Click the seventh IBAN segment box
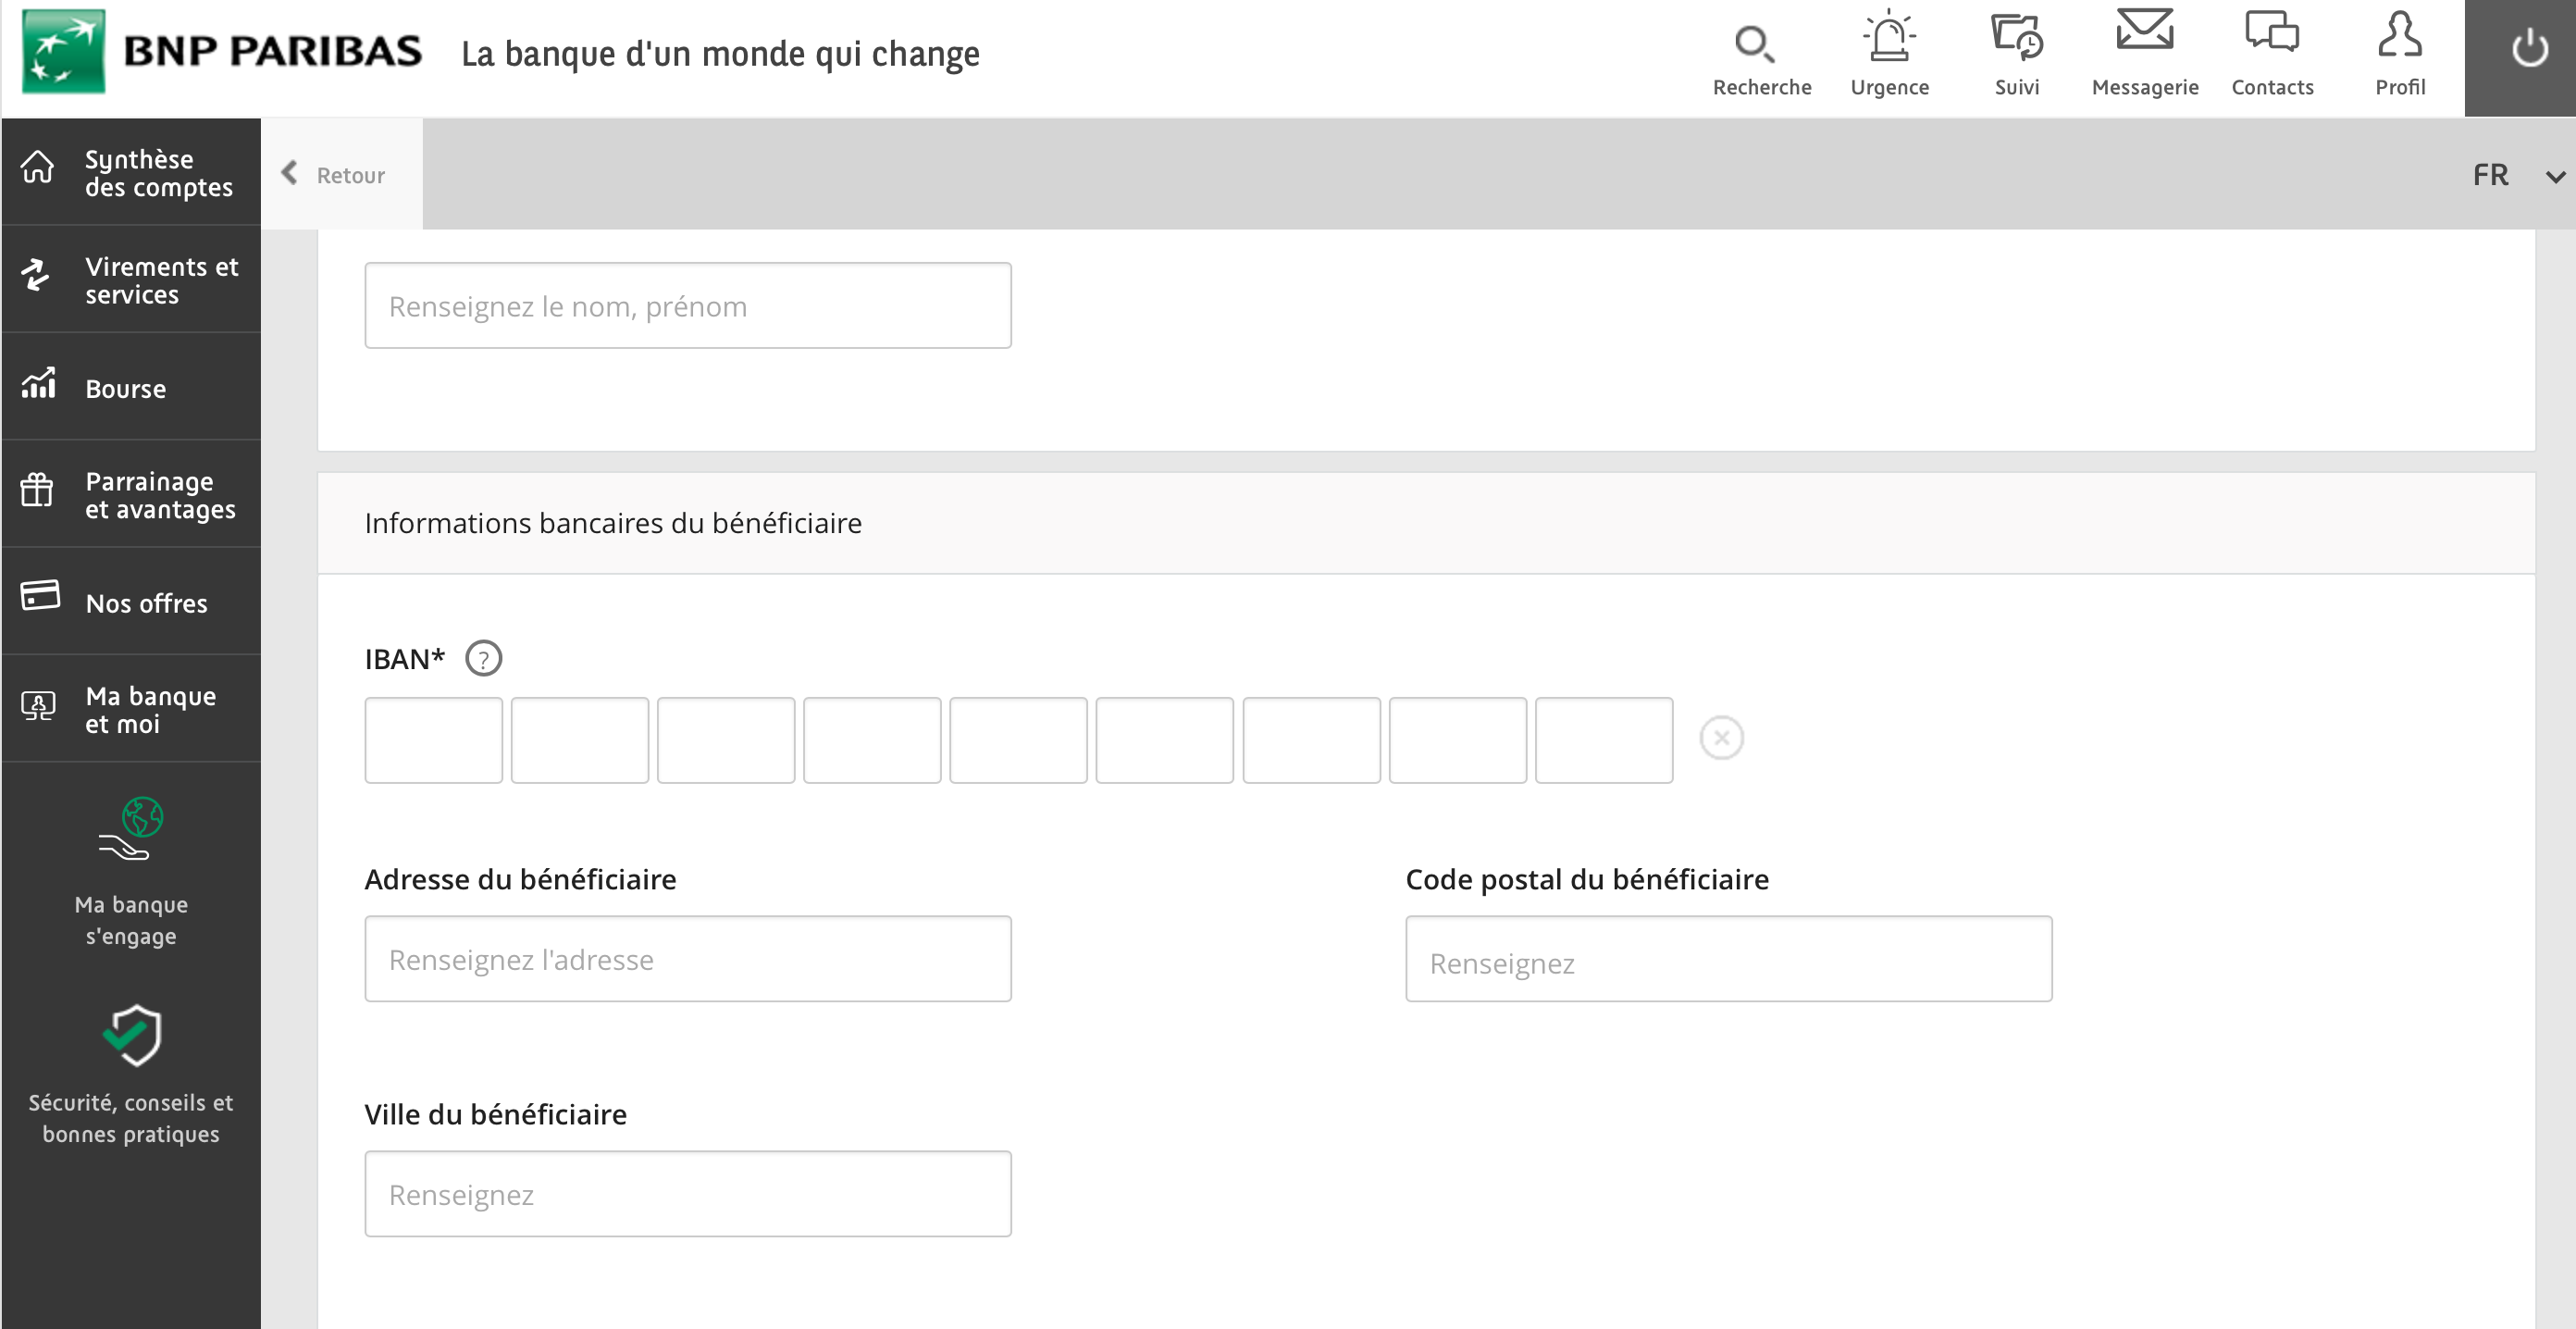The image size is (2576, 1329). pos(1311,741)
